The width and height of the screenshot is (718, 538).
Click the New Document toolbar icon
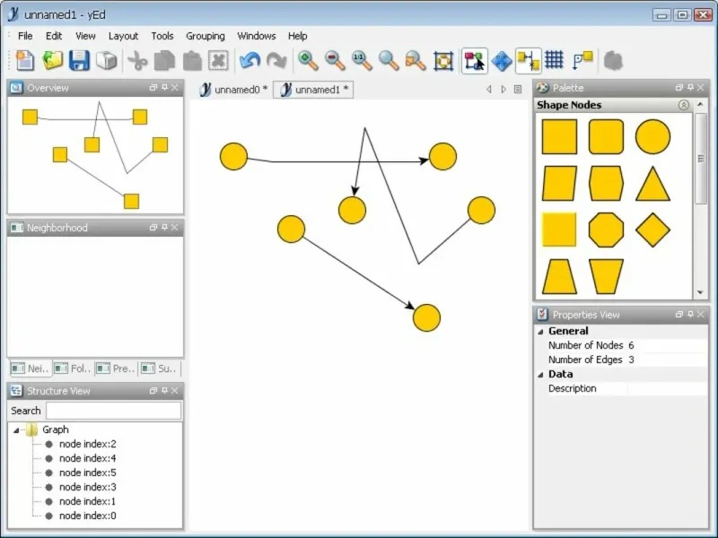coord(25,60)
